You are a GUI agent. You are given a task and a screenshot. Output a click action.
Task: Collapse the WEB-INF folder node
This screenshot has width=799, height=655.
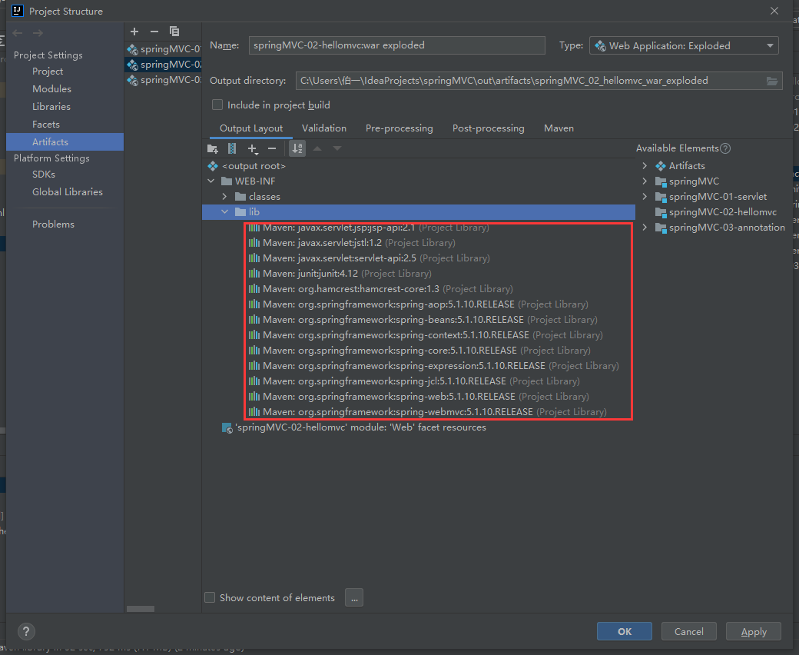click(x=211, y=181)
